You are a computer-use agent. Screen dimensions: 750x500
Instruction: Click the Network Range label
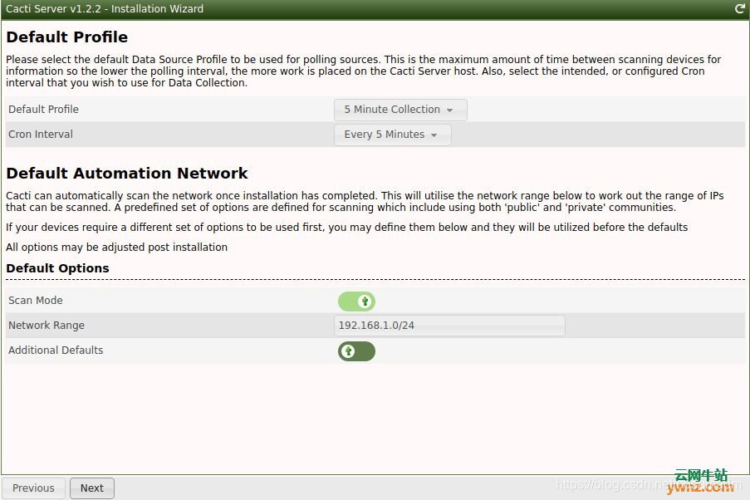tap(47, 326)
